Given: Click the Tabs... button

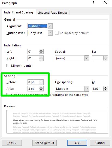Looking at the screenshot, I should [x=12, y=143].
